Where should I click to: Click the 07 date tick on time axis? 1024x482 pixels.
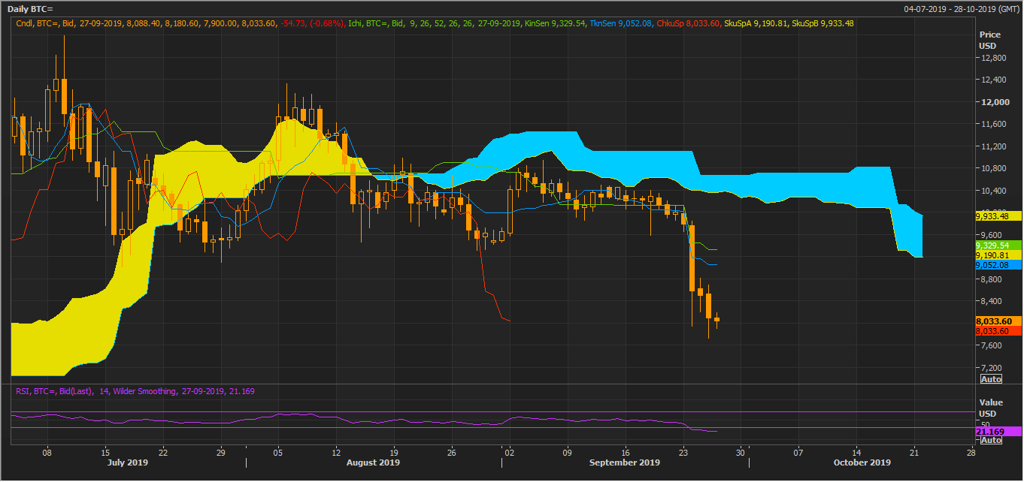click(798, 453)
